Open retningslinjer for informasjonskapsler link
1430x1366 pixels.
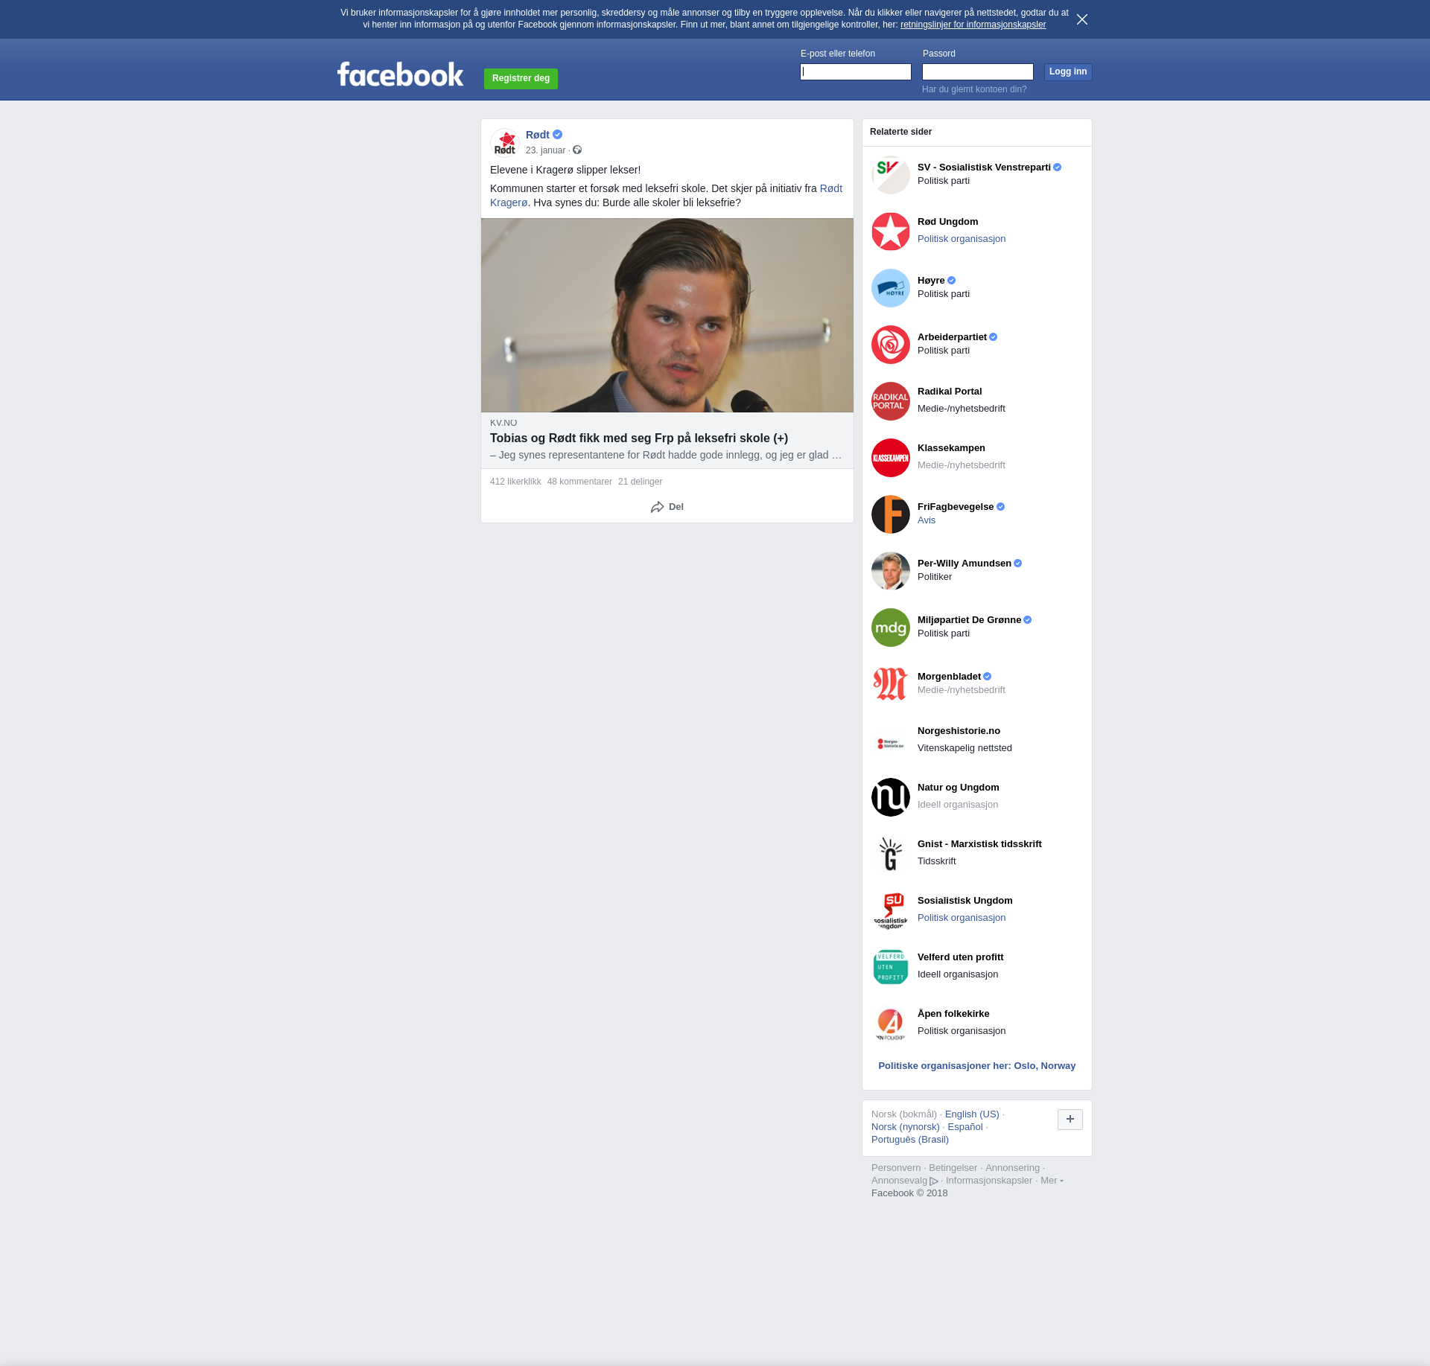(973, 25)
